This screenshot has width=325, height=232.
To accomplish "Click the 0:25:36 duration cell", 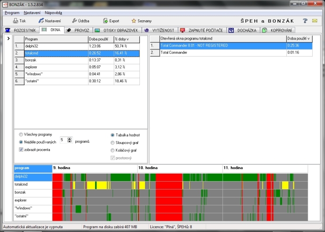I will (x=299, y=46).
